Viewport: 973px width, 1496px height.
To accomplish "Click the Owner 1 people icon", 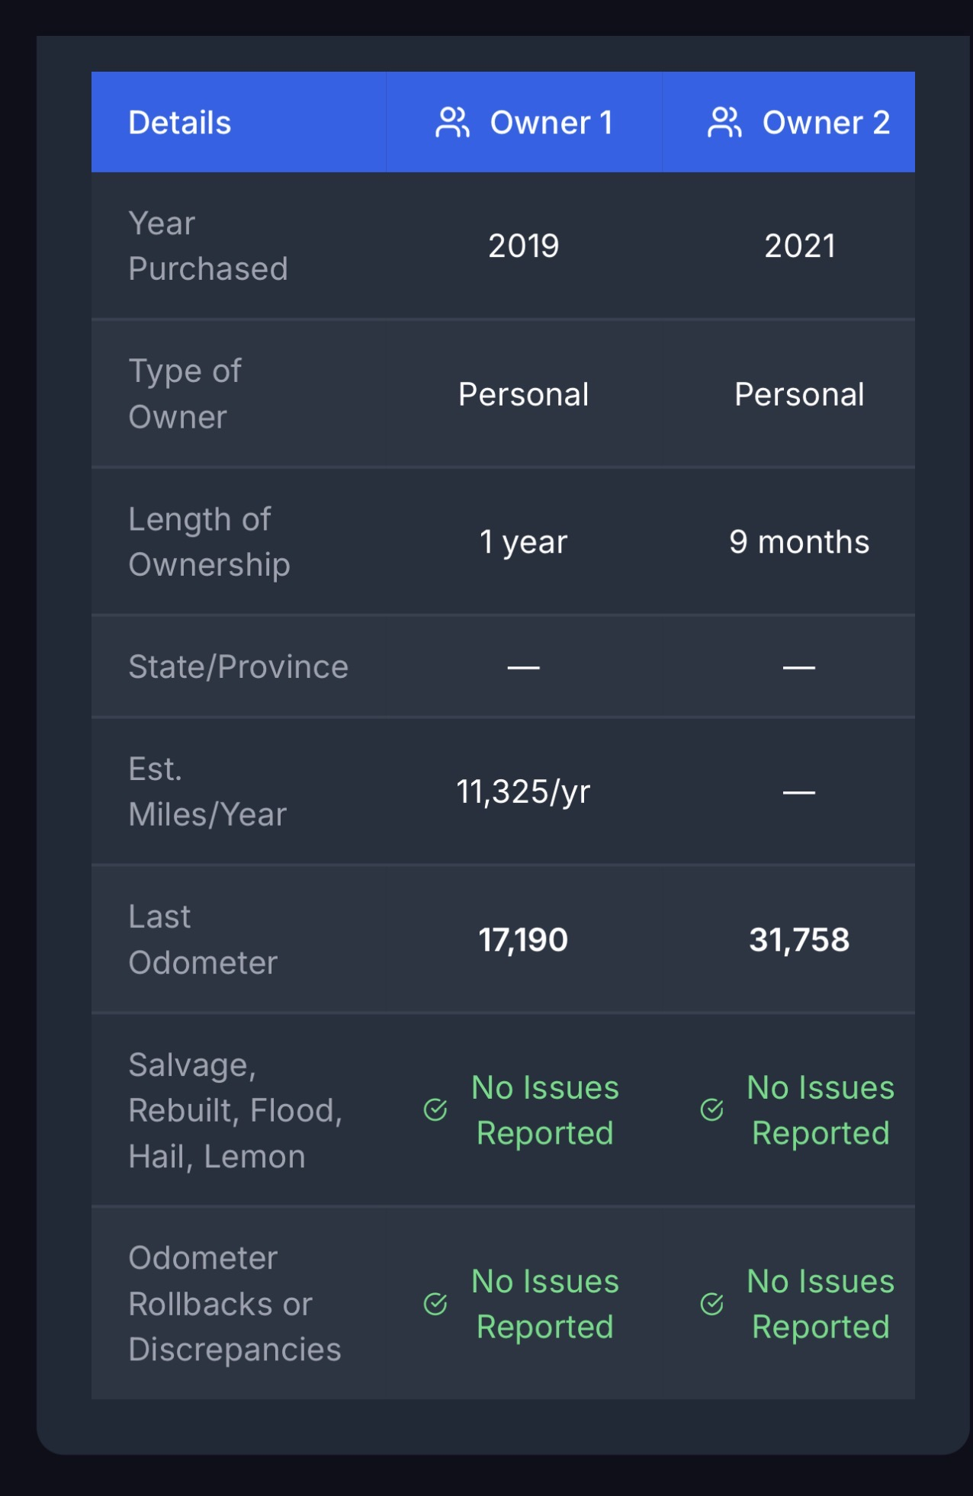I will coord(452,123).
